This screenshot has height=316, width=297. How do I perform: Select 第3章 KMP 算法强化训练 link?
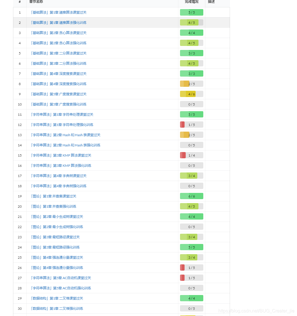pos(61,166)
